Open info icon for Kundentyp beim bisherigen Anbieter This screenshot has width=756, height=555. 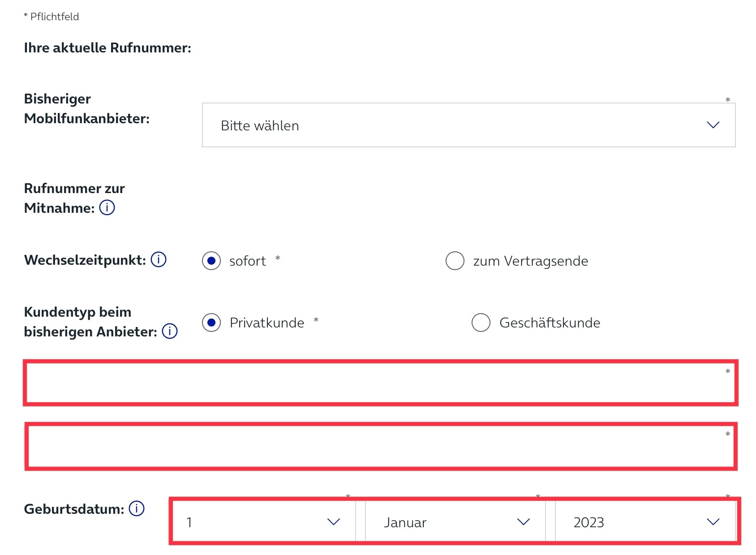(x=170, y=331)
